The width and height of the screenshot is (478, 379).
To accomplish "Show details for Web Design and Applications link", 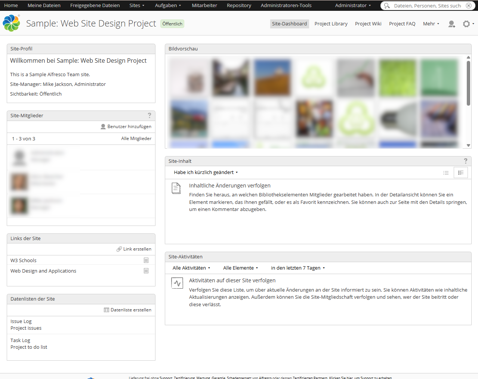I will 146,271.
